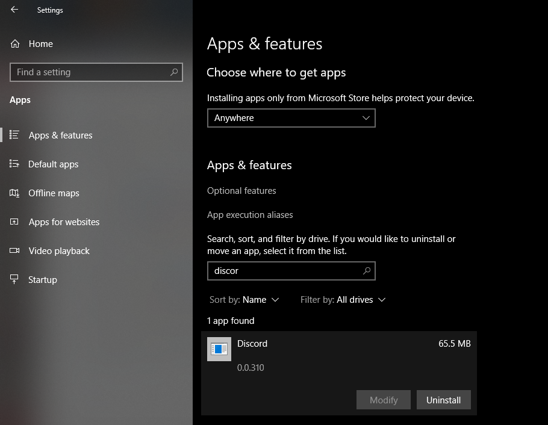This screenshot has height=425, width=548.
Task: Uninstall the Discord app
Action: point(443,400)
